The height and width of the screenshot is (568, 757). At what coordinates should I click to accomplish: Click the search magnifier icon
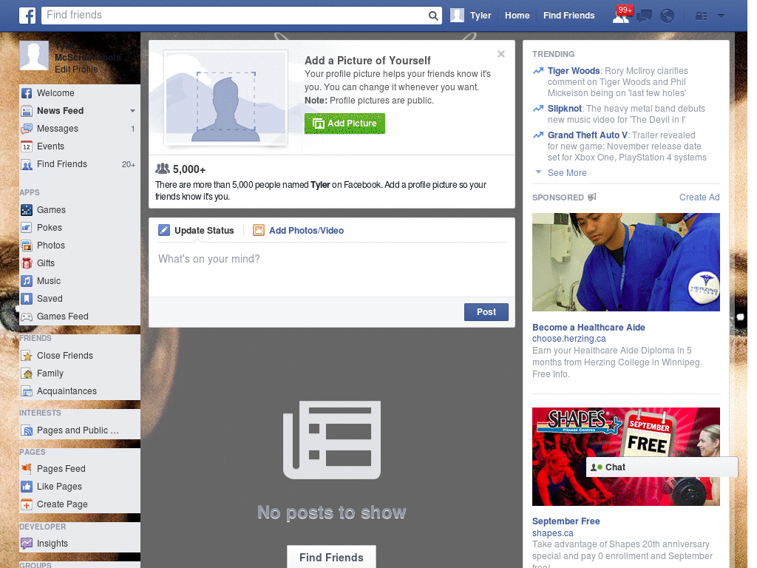[433, 16]
